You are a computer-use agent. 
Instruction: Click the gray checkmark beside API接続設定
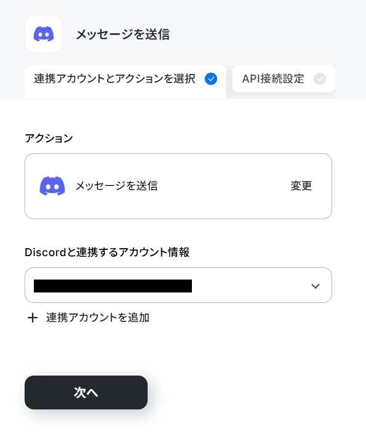point(320,79)
